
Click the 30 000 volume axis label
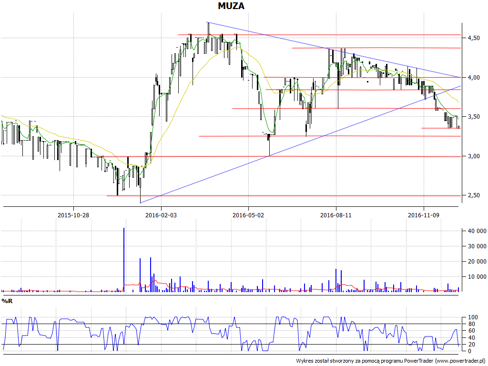[x=477, y=246]
